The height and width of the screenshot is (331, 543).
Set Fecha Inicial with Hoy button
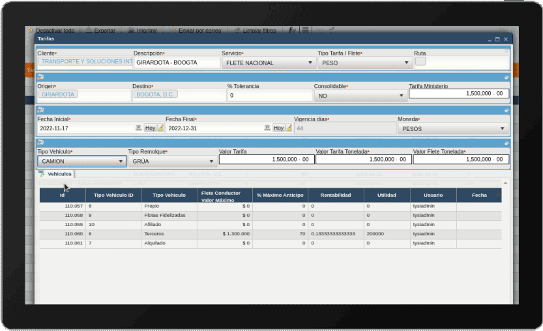(x=151, y=128)
